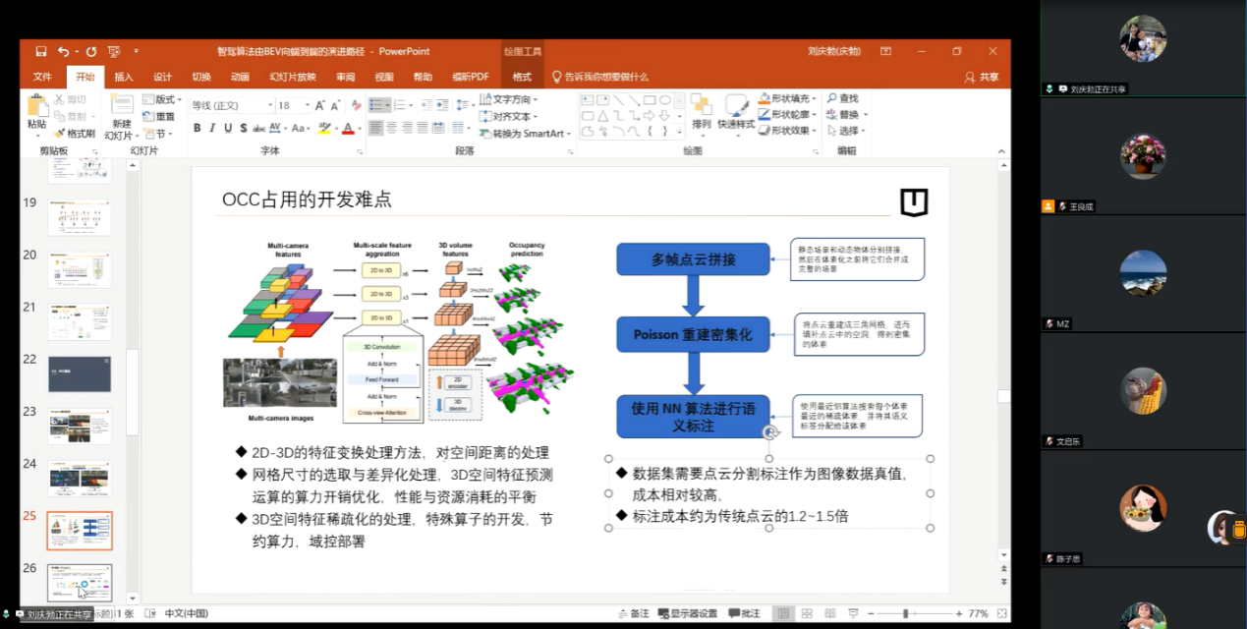Viewport: 1247px width, 629px height.
Task: Click the Undo arrow icon
Action: point(63,51)
